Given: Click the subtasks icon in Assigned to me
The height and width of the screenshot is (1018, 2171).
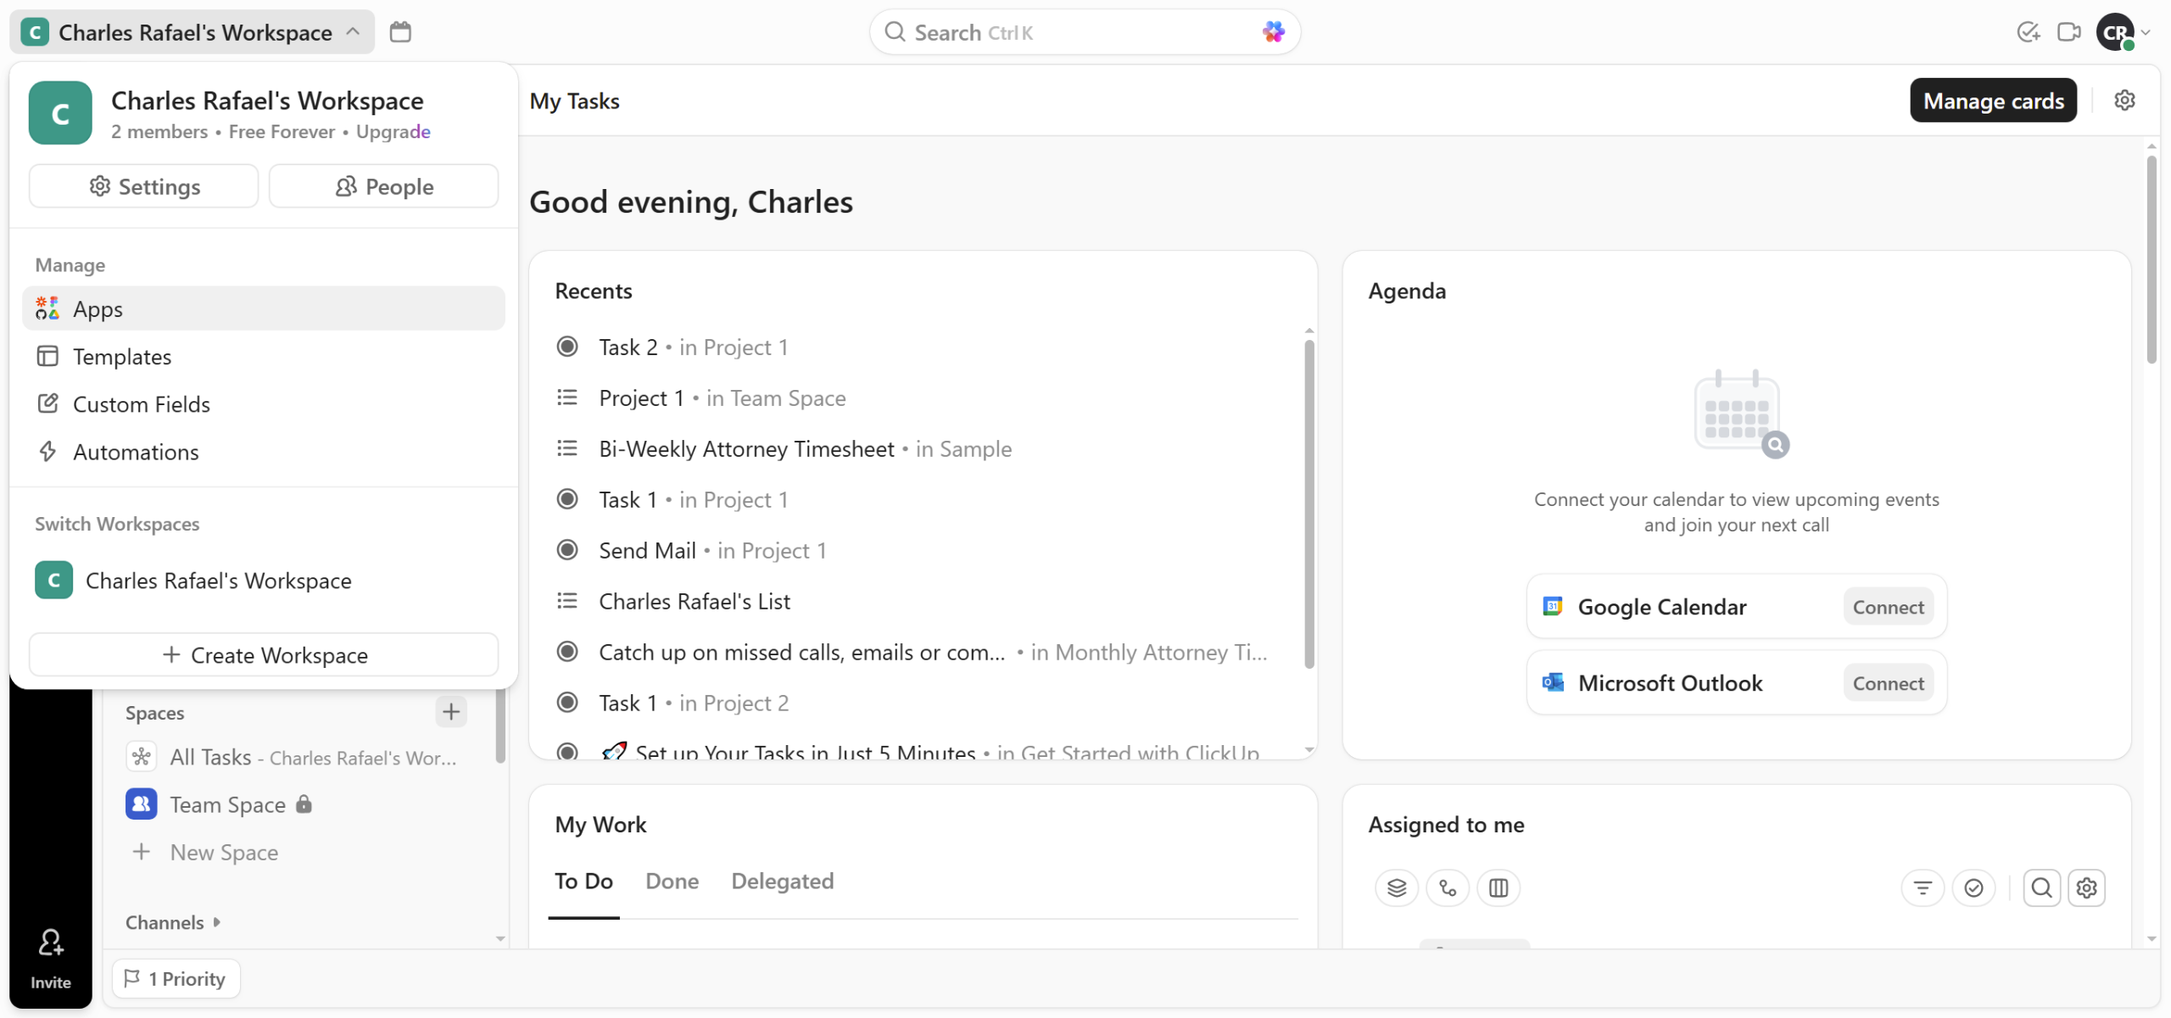Looking at the screenshot, I should tap(1448, 887).
